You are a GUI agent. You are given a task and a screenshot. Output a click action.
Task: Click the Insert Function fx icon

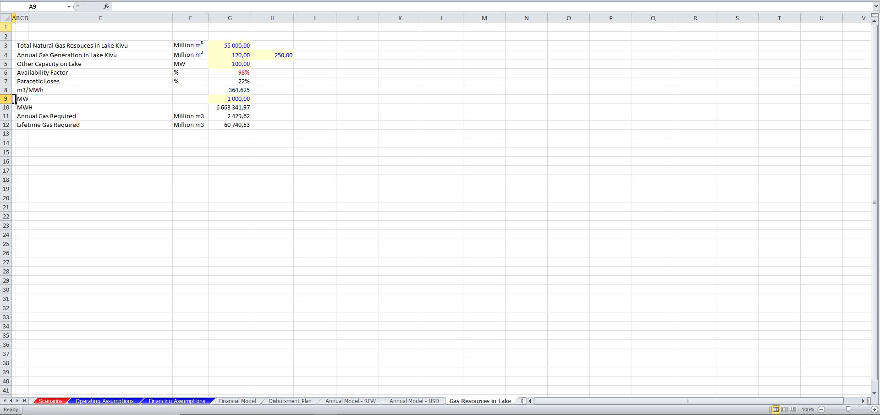tap(106, 6)
